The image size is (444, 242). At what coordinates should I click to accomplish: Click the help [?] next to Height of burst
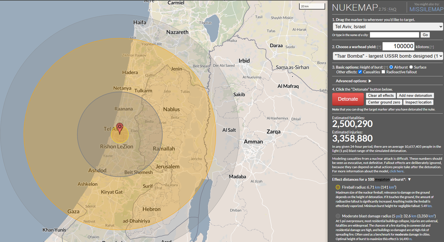[x=386, y=67]
